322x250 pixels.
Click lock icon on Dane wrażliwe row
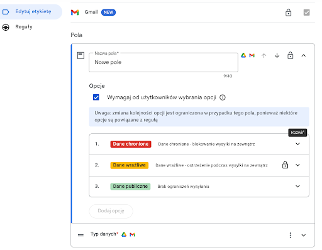(285, 165)
